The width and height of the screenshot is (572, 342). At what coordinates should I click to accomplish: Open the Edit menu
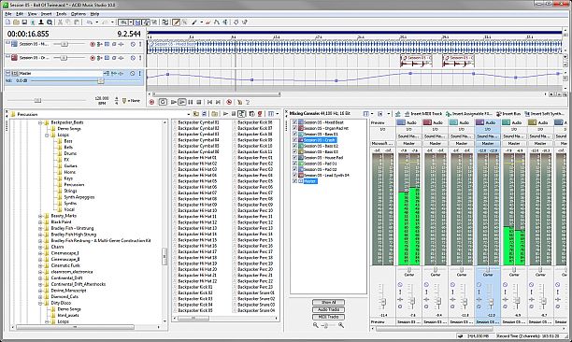click(20, 14)
